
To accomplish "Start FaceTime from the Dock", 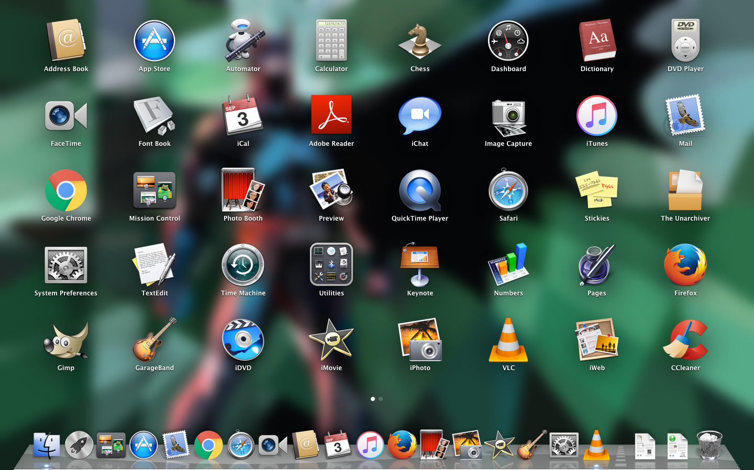I will click(273, 445).
